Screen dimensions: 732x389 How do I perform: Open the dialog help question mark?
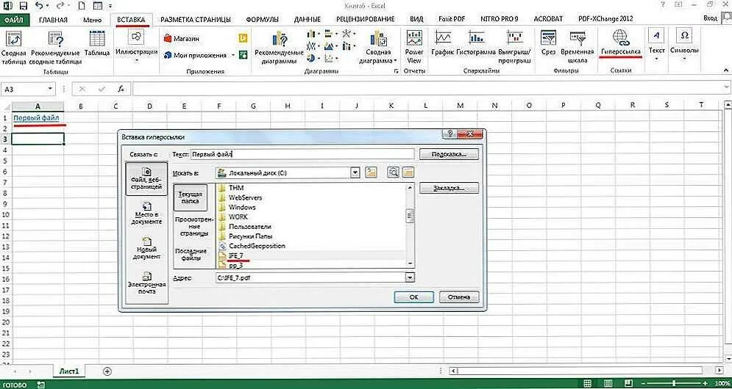(x=448, y=134)
